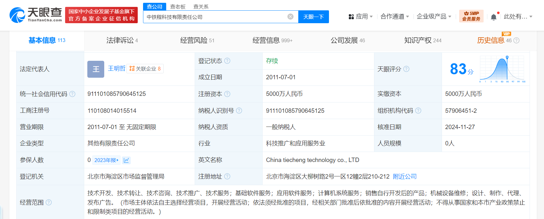
Task: Open the user account dropdown
Action: click(518, 17)
